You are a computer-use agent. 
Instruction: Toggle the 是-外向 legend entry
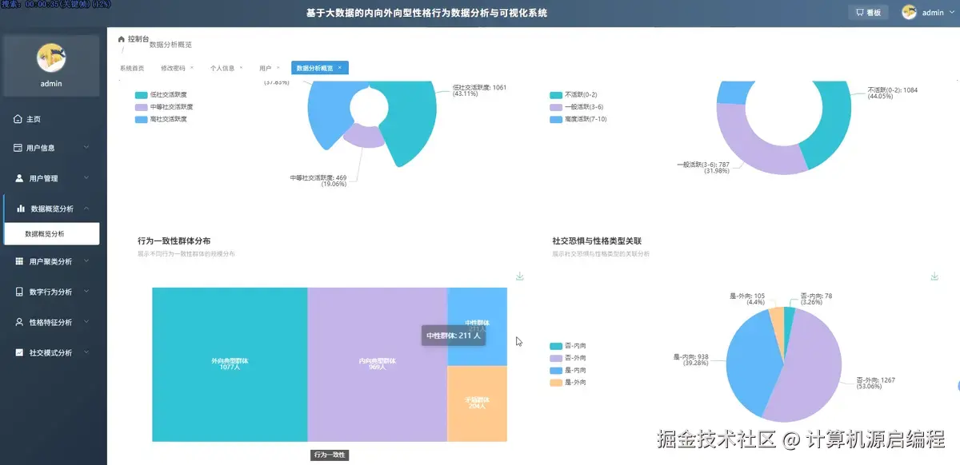point(568,383)
